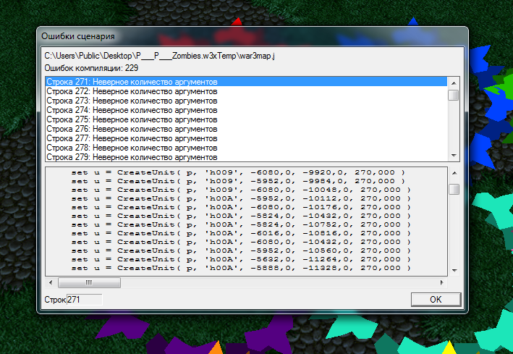Select error row Строка 272
Image resolution: width=513 pixels, height=354 pixels.
click(246, 91)
